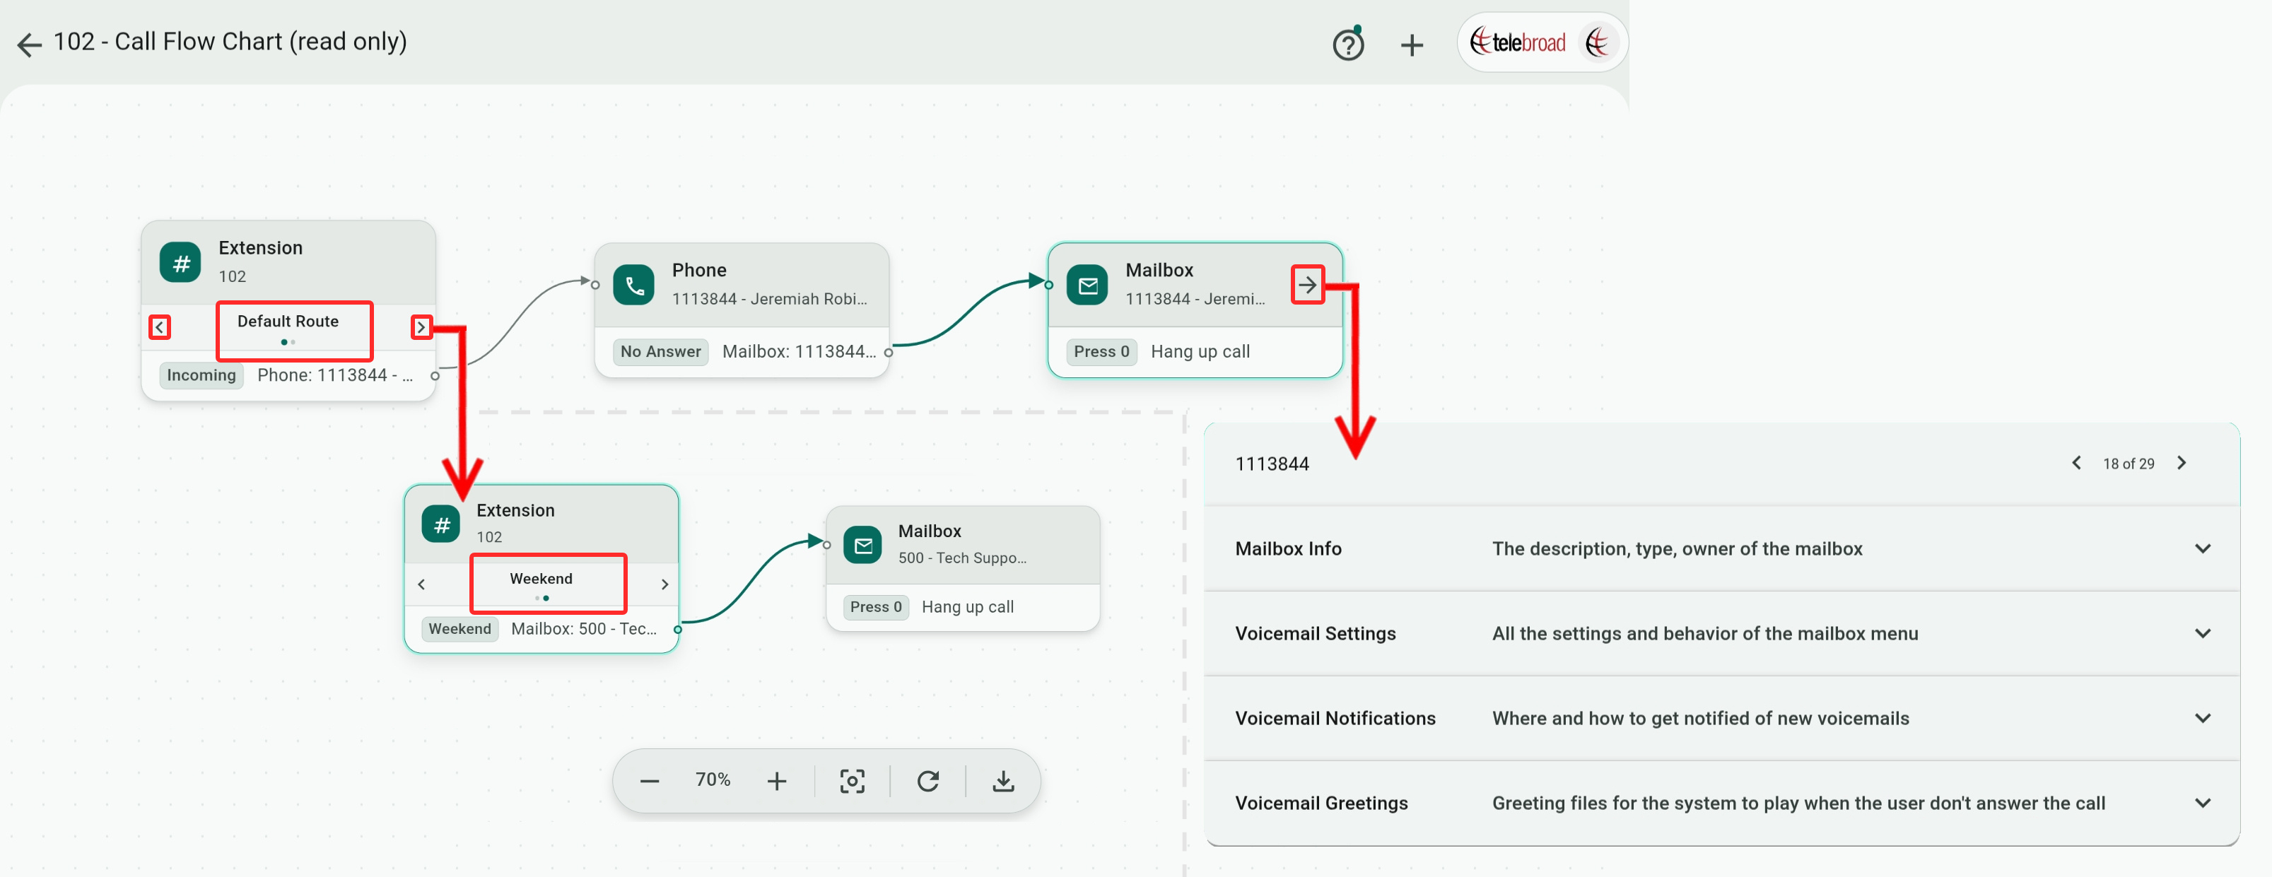The height and width of the screenshot is (877, 2272).
Task: Go to next mailbox of 29
Action: click(x=2181, y=463)
